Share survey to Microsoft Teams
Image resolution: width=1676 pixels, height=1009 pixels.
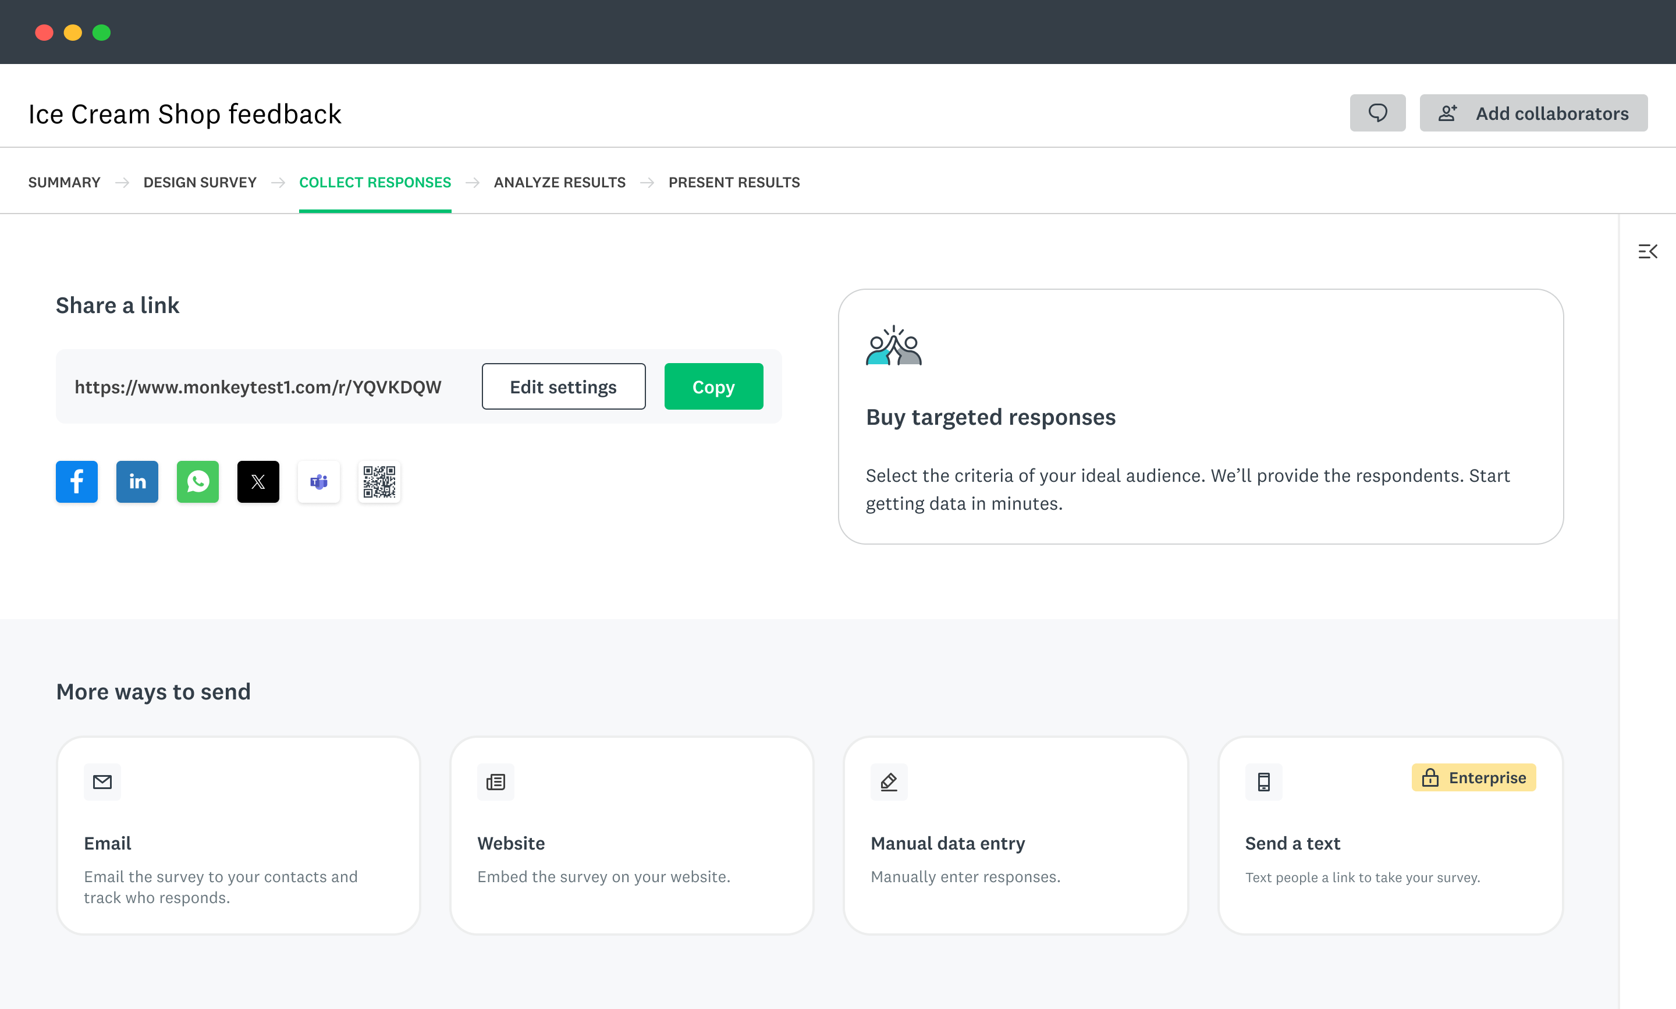[x=318, y=481]
